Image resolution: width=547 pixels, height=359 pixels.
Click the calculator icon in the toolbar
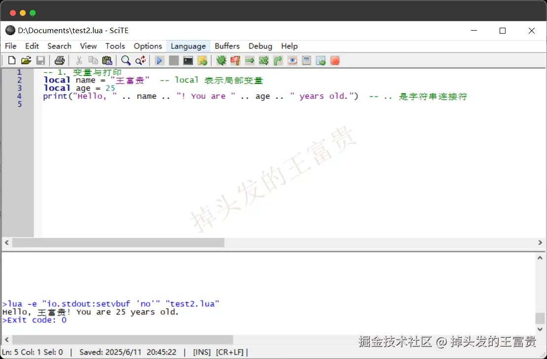(307, 60)
